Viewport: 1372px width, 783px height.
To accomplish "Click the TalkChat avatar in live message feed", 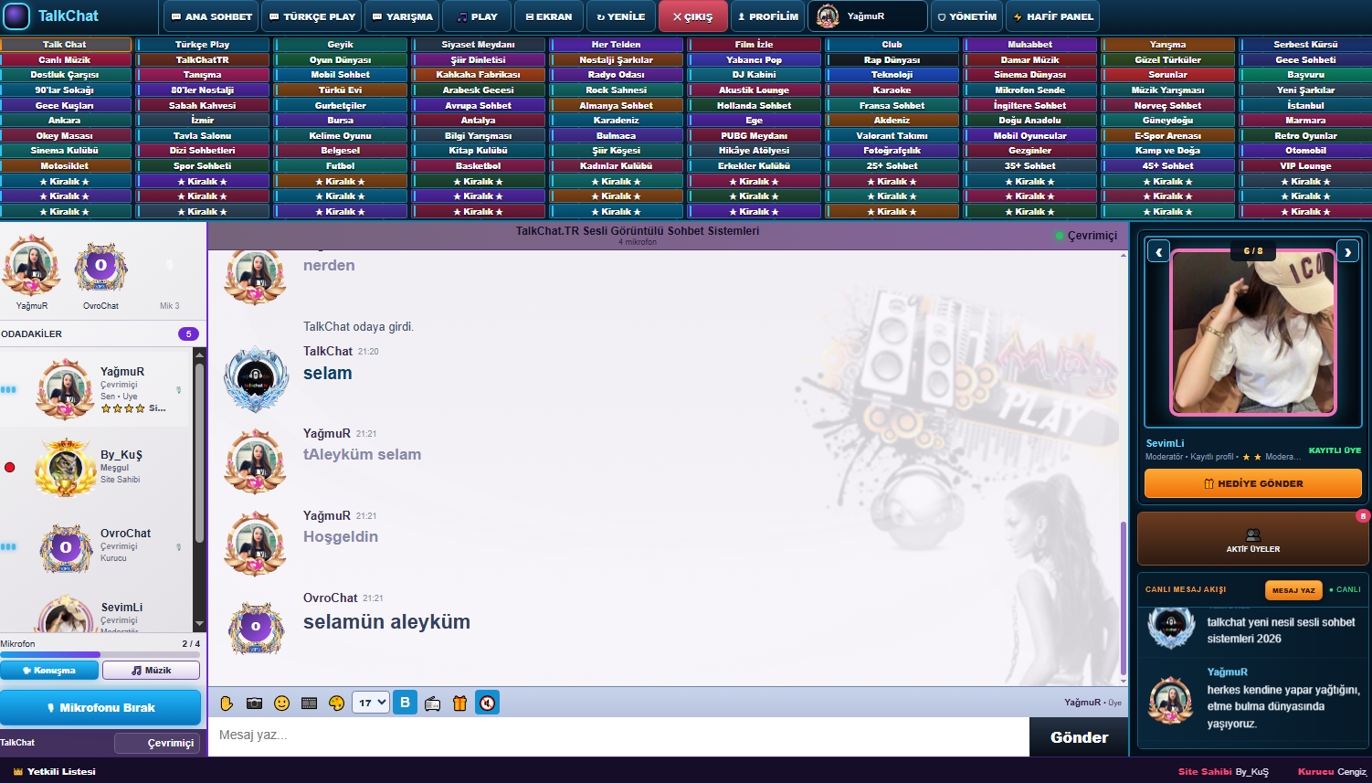I will [x=1171, y=628].
